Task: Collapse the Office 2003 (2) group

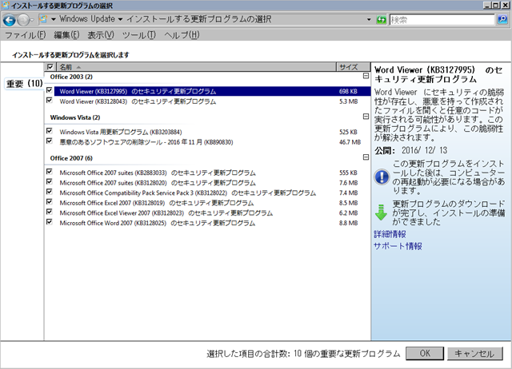Action: 366,76
